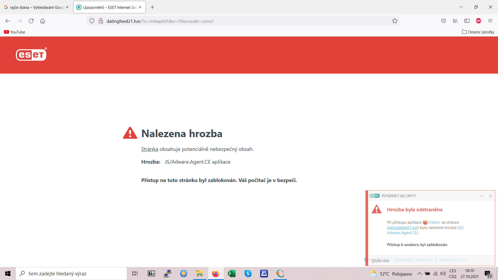498x280 pixels.
Task: Open the volume control
Action: tap(443, 274)
